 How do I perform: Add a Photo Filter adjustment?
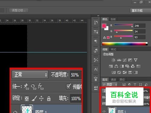pyautogui.click(x=127, y=66)
